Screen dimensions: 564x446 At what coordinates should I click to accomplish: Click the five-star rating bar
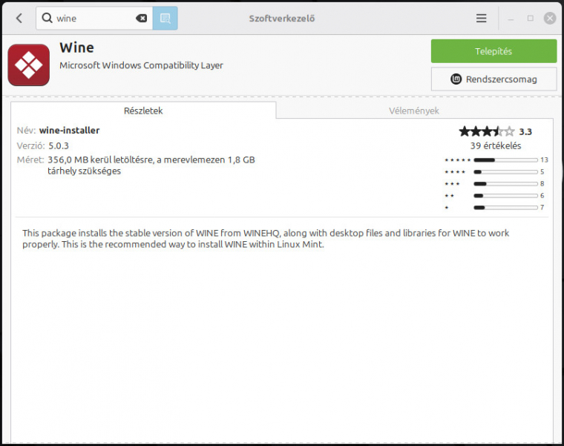tap(505, 160)
